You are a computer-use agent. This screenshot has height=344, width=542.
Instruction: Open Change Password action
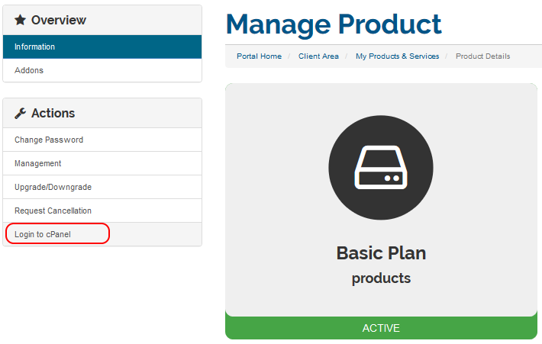(102, 140)
